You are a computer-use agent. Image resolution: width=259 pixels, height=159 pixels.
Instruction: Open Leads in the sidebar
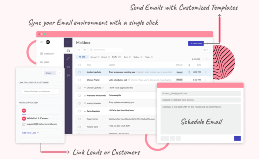click(45, 62)
